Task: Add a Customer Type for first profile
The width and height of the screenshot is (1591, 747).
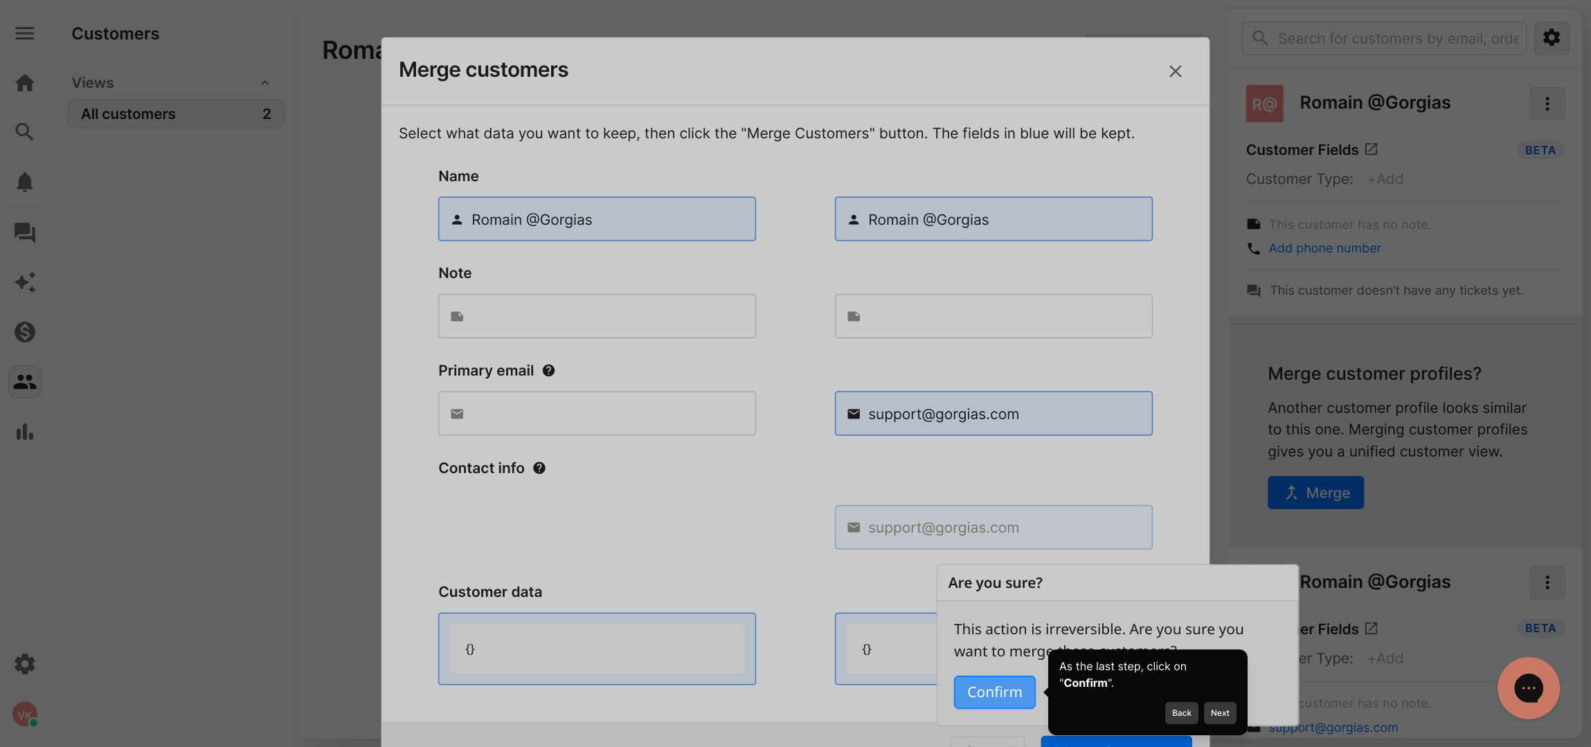Action: tap(1385, 179)
